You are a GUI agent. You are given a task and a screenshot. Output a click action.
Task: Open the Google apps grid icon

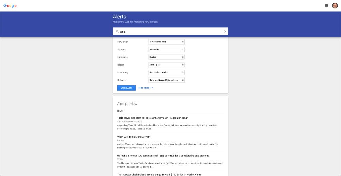(x=326, y=6)
